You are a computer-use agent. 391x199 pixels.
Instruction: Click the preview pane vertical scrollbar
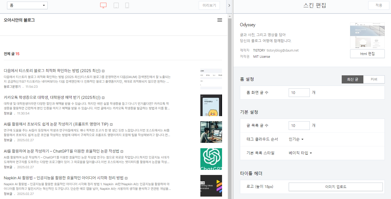[230, 108]
